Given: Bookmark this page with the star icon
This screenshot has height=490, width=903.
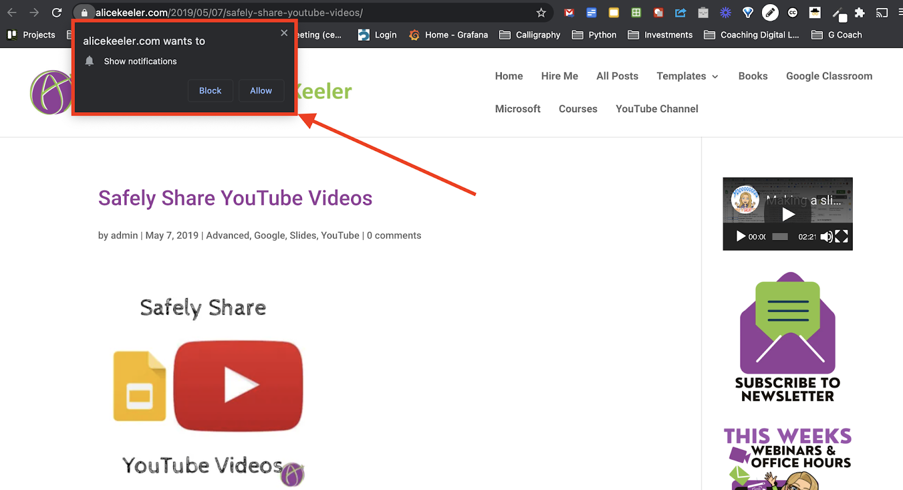Looking at the screenshot, I should click(x=541, y=12).
